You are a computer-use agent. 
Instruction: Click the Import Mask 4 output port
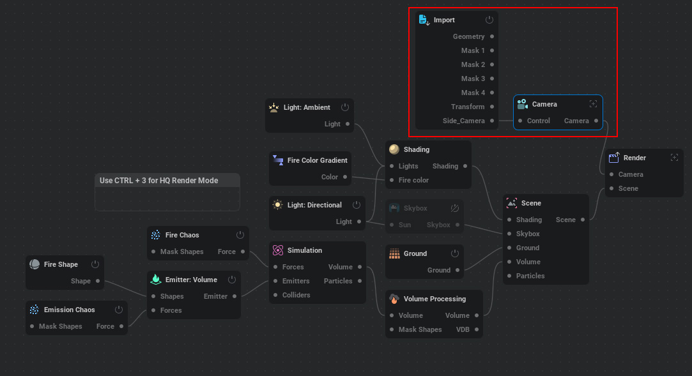click(x=492, y=93)
